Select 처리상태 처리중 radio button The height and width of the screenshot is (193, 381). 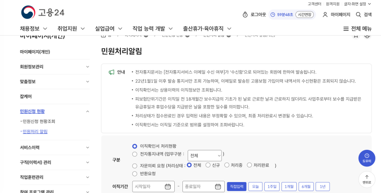point(227,165)
